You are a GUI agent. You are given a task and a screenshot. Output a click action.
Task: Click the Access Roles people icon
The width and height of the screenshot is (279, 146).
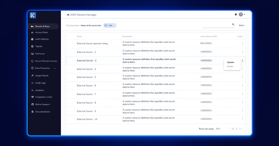(32, 32)
